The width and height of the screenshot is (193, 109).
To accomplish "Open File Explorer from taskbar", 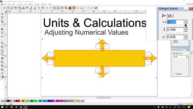I will coord(11,107).
